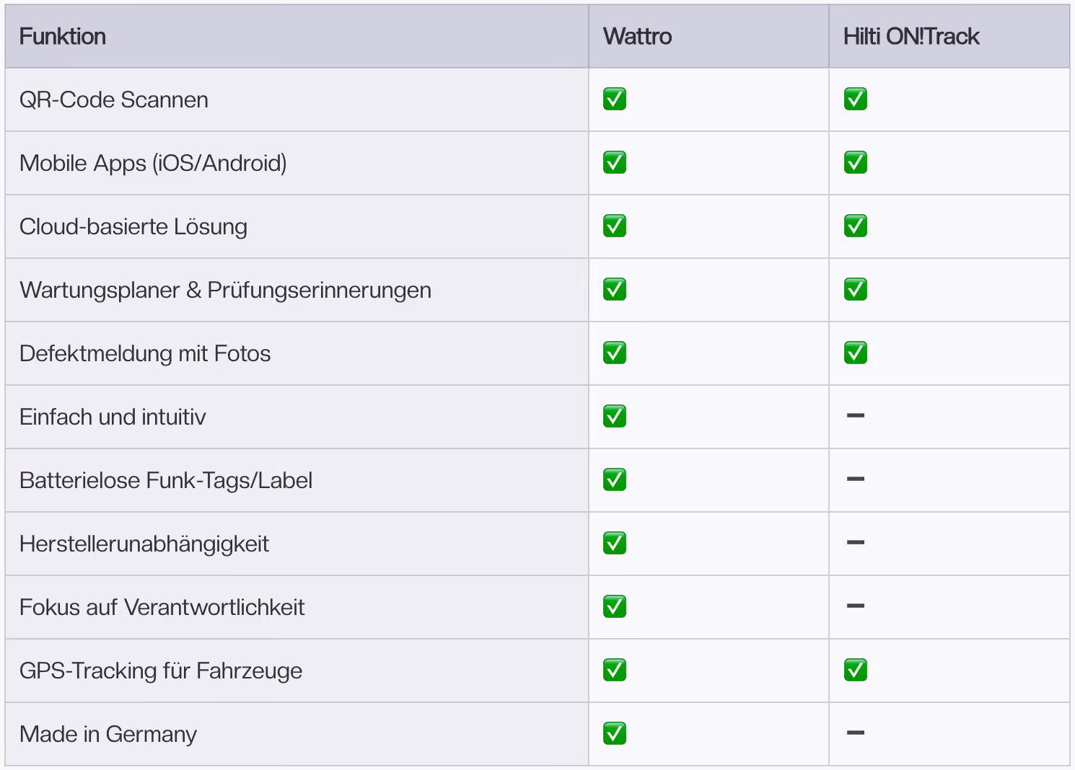Click the Herstellerunabhängigkeit row label
1075x770 pixels.
pos(144,544)
